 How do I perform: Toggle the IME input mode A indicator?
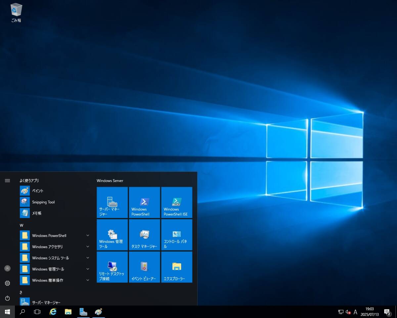(355, 312)
